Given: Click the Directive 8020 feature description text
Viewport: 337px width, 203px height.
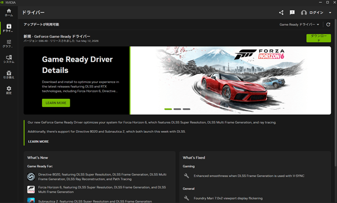Looking at the screenshot, I should [102, 177].
